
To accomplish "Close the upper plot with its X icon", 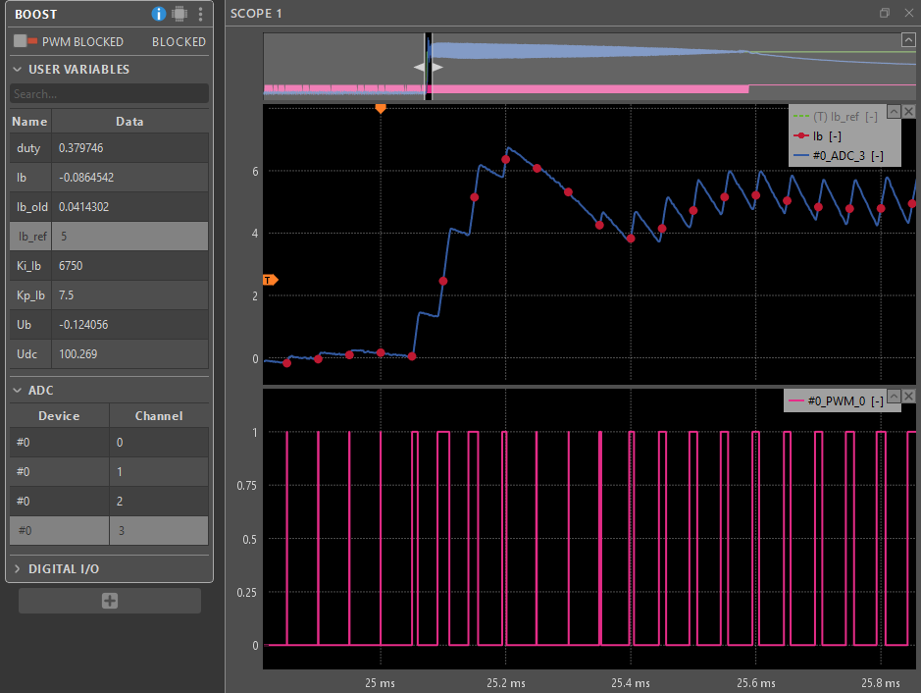I will [908, 112].
